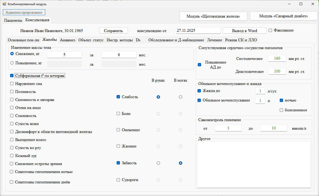Open the Анамнез tab
The width and height of the screenshot is (319, 196).
coord(68,40)
